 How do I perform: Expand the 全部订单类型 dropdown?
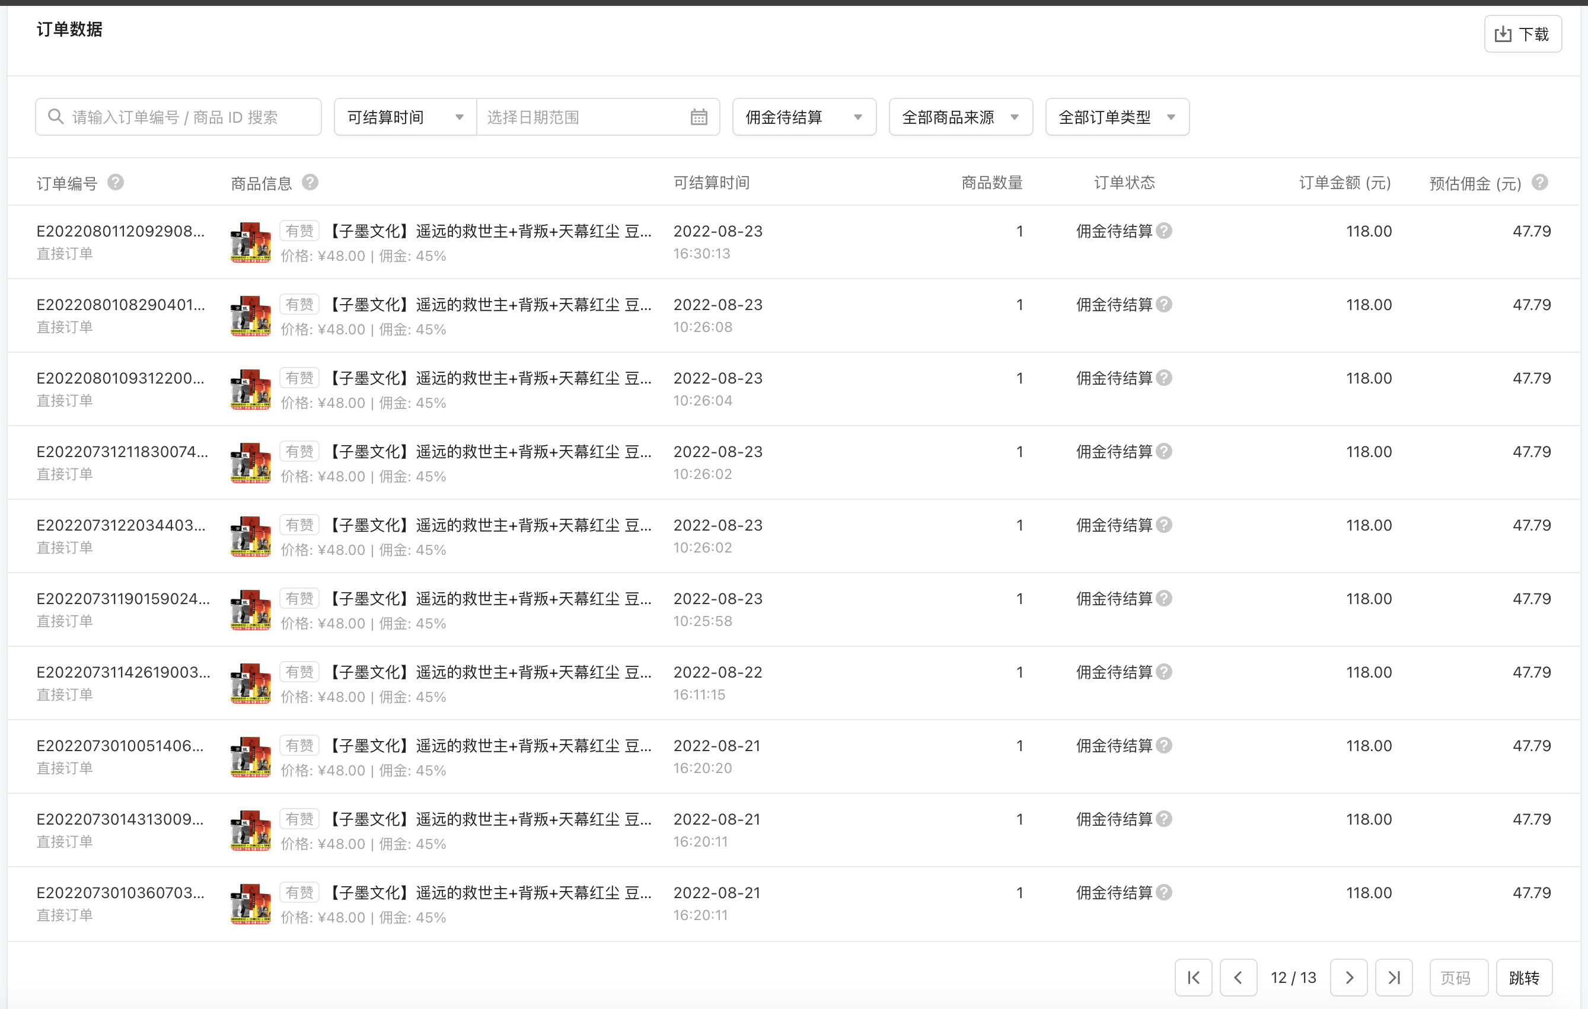[1117, 117]
